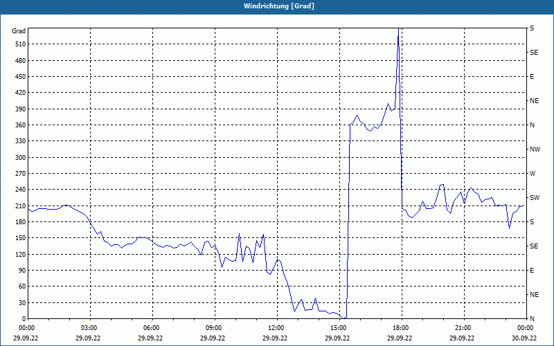This screenshot has height=346, width=554.
Task: Click the 00:00 label above 30.09.22
Action: 525,328
